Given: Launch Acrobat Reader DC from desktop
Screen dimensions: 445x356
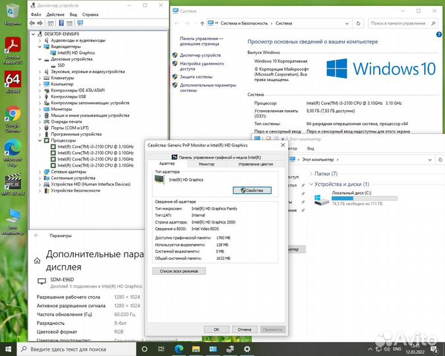Looking at the screenshot, I should [13, 51].
